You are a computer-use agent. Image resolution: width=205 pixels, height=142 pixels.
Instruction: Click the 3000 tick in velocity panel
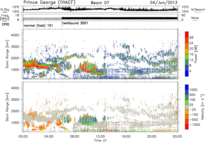pos(15,99)
